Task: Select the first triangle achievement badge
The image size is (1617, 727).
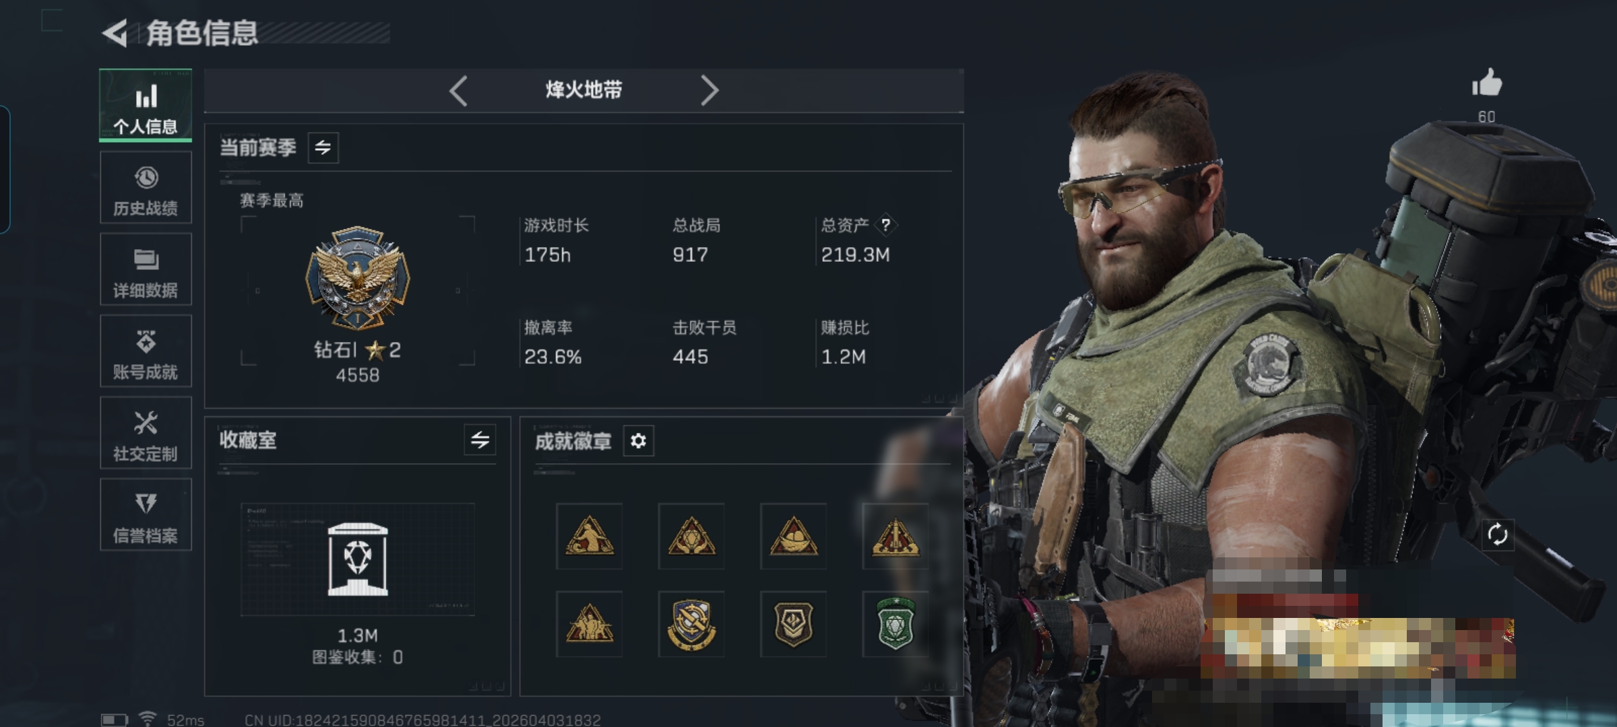Action: coord(590,536)
